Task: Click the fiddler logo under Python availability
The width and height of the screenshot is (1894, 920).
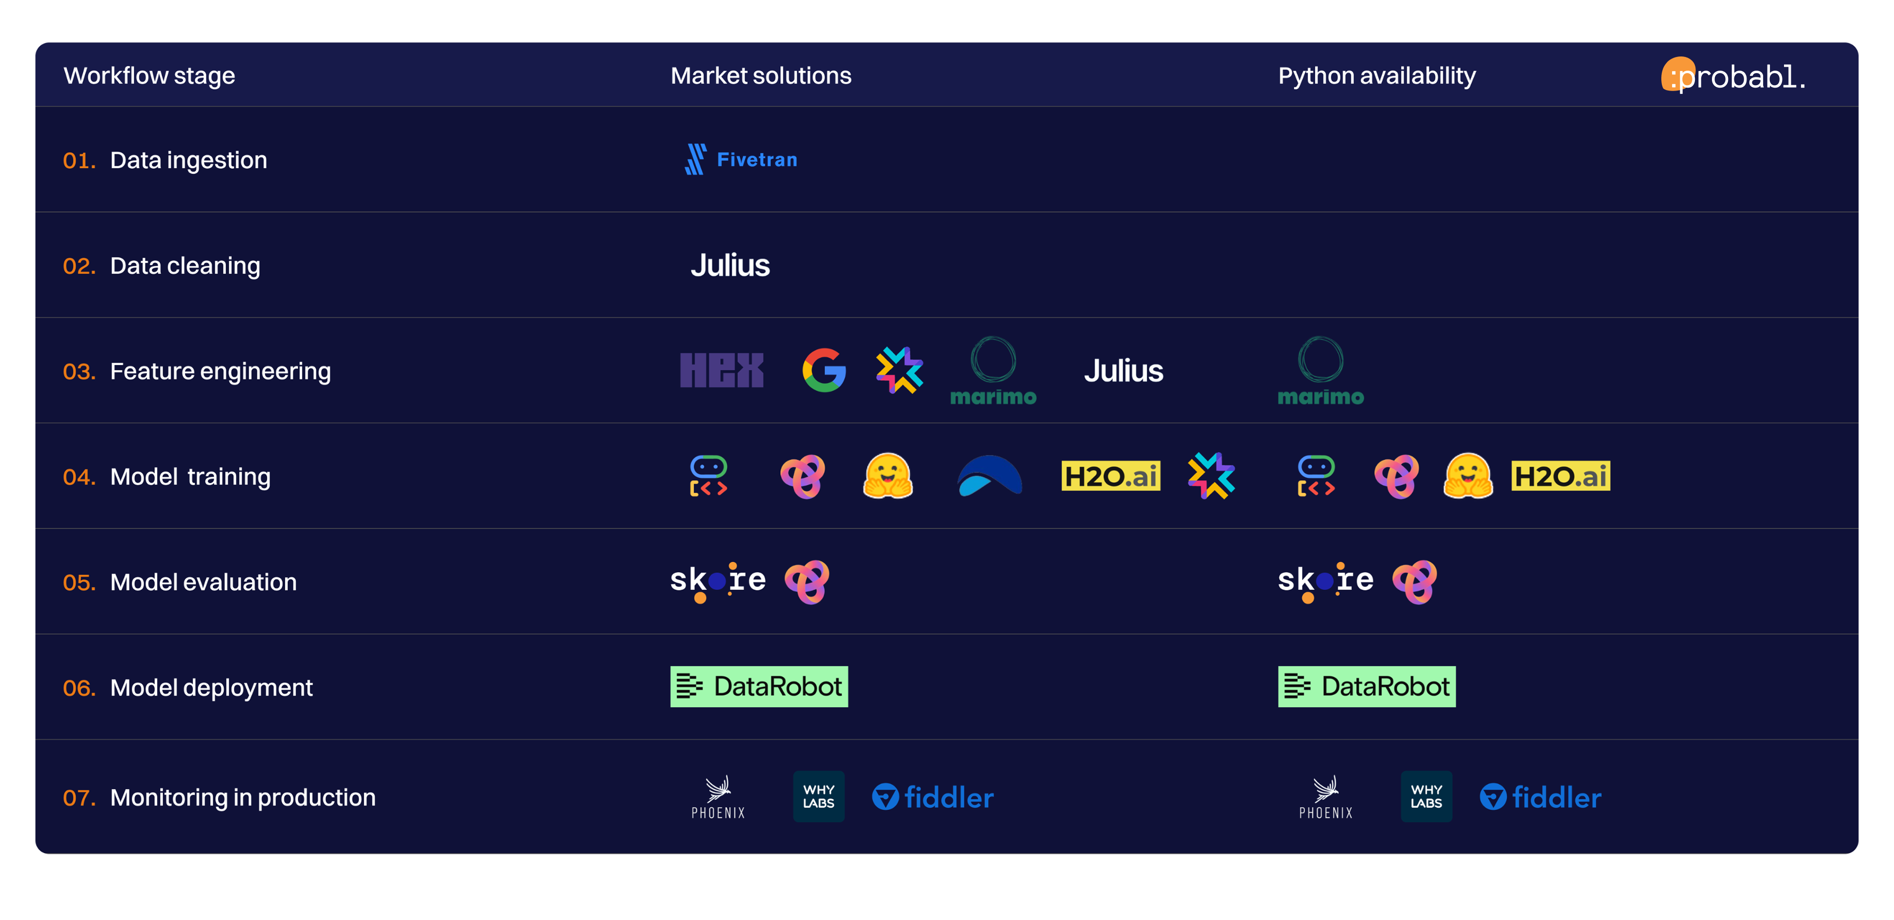Action: coord(1540,797)
